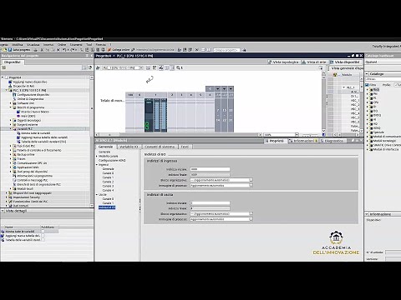The image size is (401, 300).
Task: Open the Informazioni tab in inspector
Action: [x=302, y=141]
